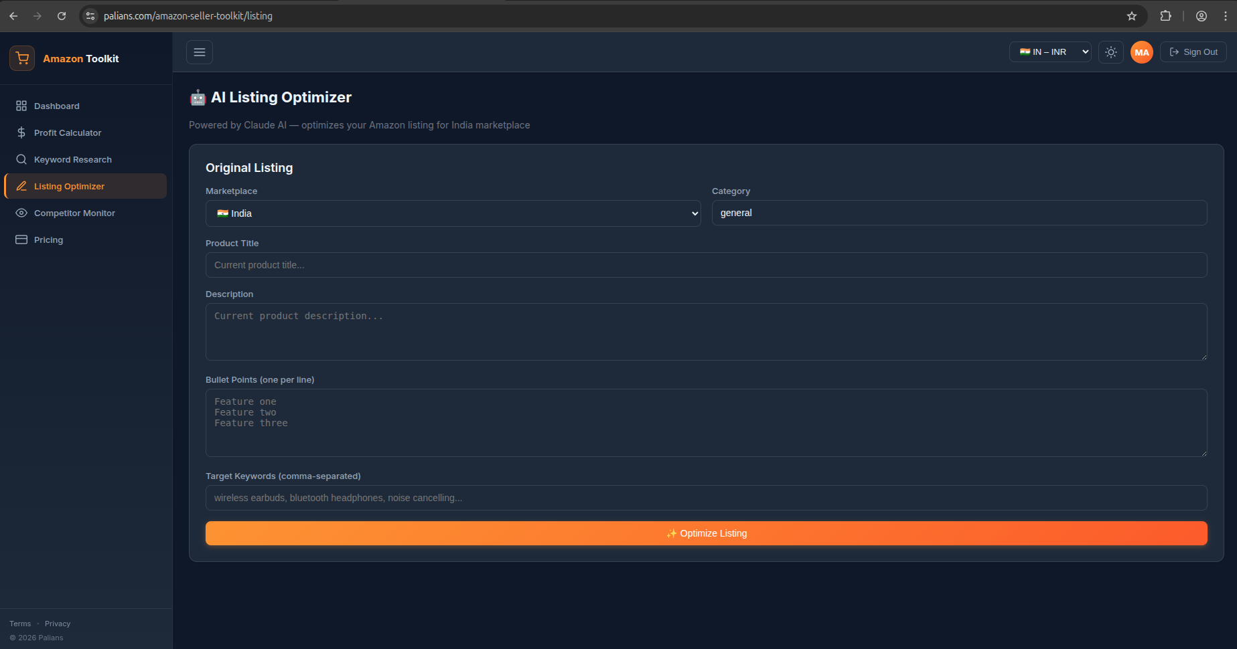Click the robot icon beside AI Listing Optimizer
The width and height of the screenshot is (1237, 649).
click(198, 97)
